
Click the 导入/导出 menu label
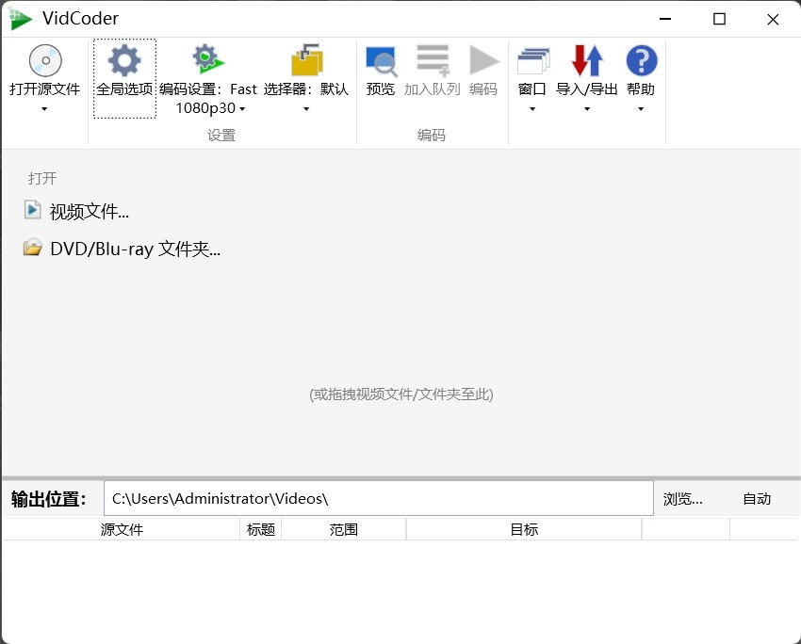point(586,89)
